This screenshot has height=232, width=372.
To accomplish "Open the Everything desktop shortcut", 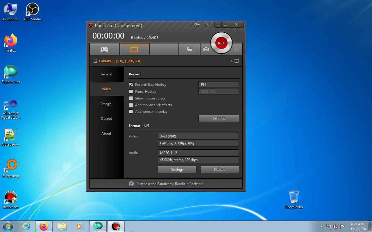I will point(11,169).
